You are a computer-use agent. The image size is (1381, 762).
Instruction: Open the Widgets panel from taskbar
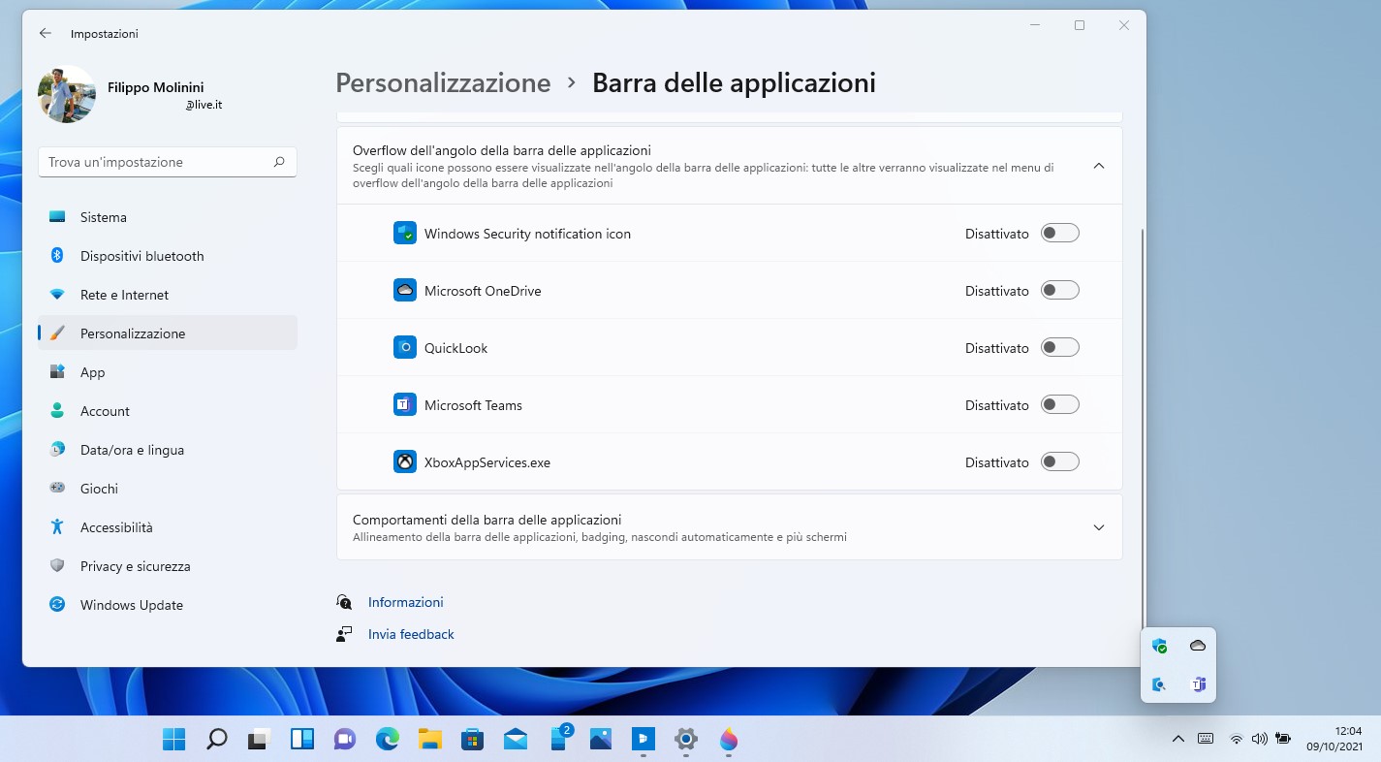pos(301,740)
